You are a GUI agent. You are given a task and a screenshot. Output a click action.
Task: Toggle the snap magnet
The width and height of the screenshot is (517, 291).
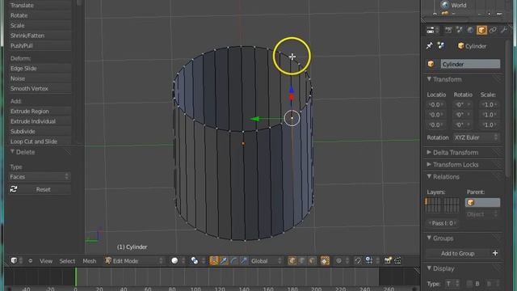coord(358,260)
